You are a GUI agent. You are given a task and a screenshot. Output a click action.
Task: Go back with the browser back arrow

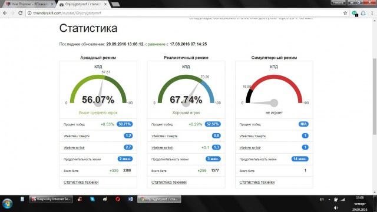[5, 13]
